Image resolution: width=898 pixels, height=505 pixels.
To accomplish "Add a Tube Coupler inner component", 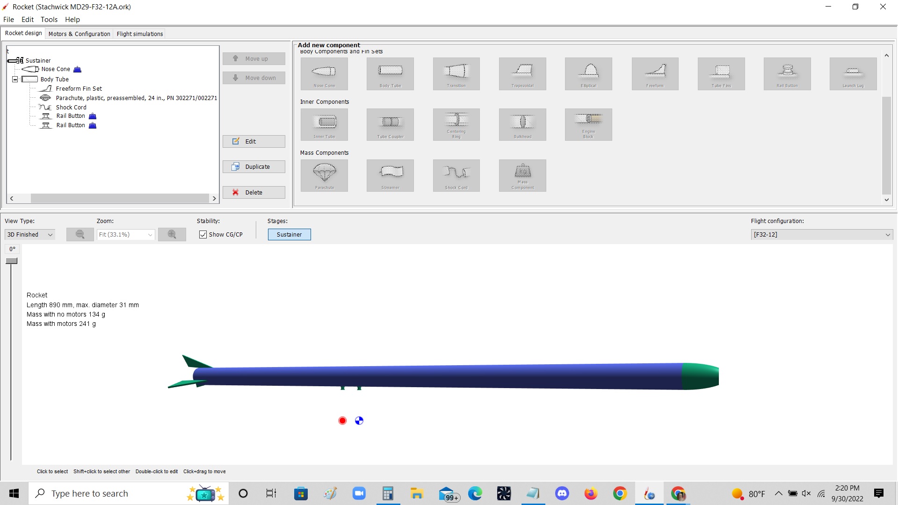I will (390, 124).
